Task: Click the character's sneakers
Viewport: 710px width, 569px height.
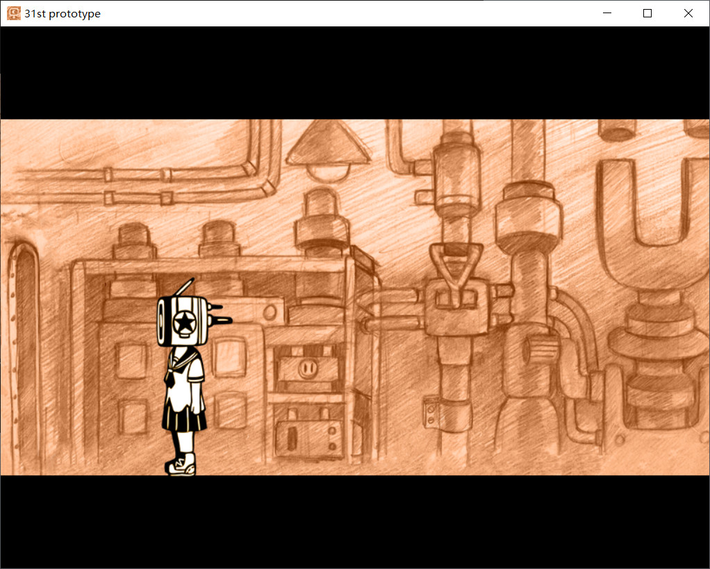Action: click(179, 464)
